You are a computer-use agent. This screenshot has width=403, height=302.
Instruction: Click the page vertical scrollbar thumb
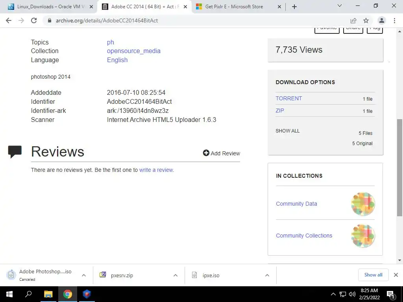point(399,168)
